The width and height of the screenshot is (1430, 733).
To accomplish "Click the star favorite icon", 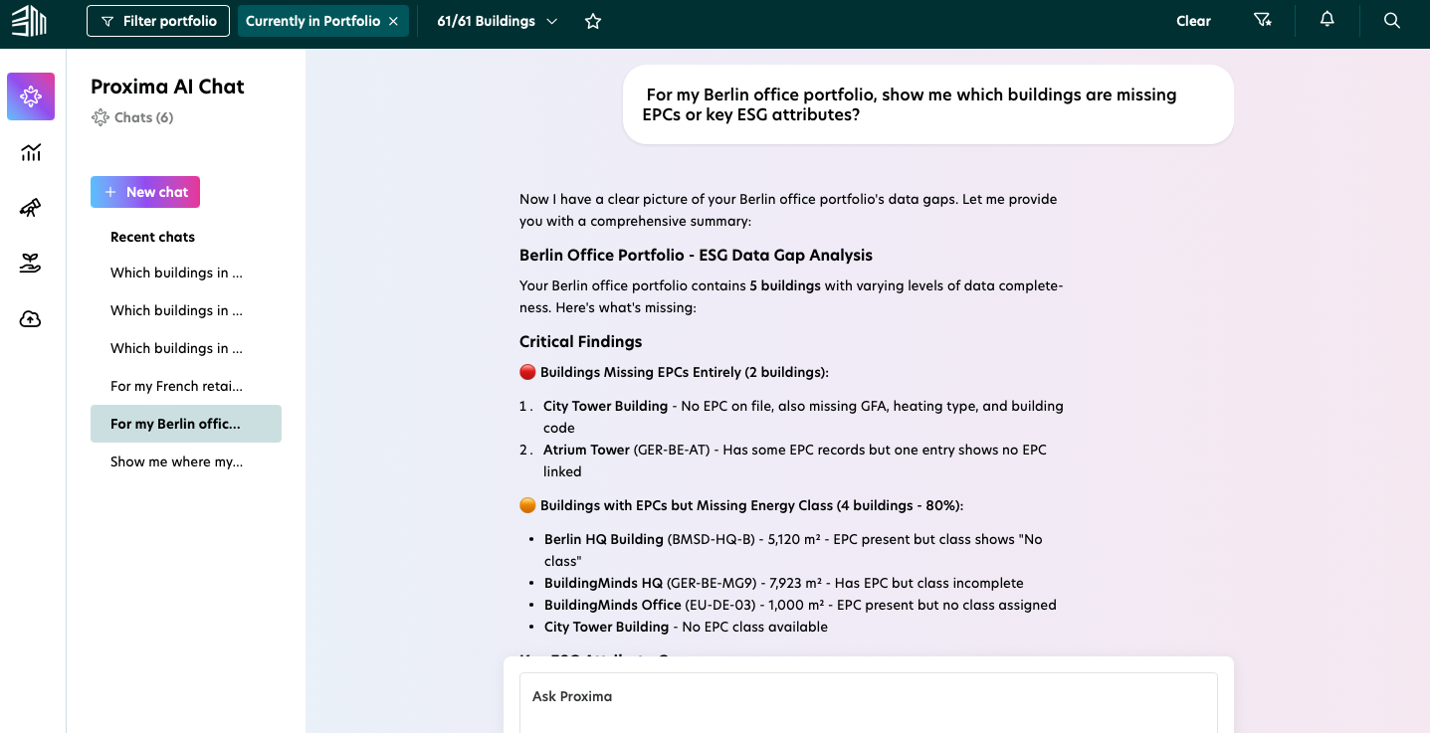I will pyautogui.click(x=593, y=21).
